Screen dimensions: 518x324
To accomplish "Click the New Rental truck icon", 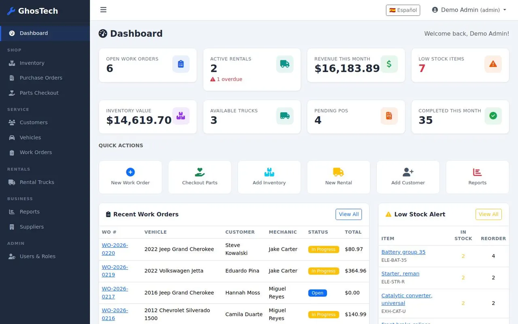I will click(x=338, y=172).
